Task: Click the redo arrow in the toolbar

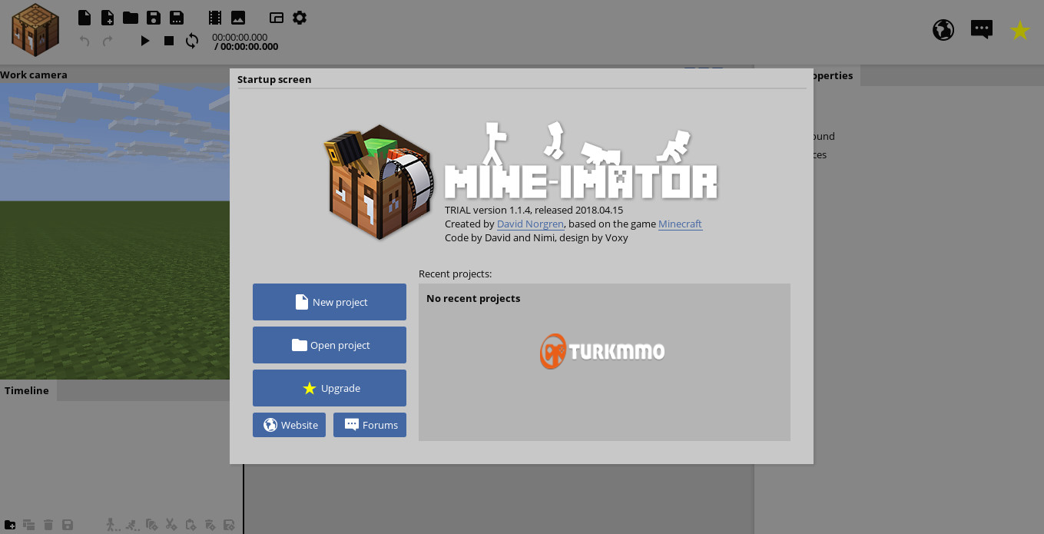Action: coord(108,41)
